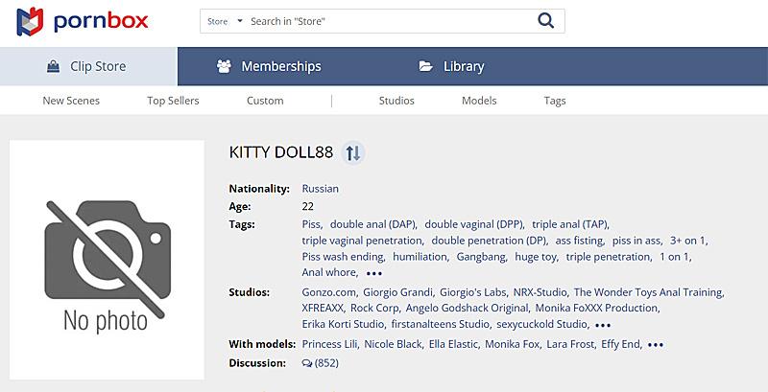The width and height of the screenshot is (768, 392).
Task: Click the Russian nationality link
Action: [x=320, y=189]
